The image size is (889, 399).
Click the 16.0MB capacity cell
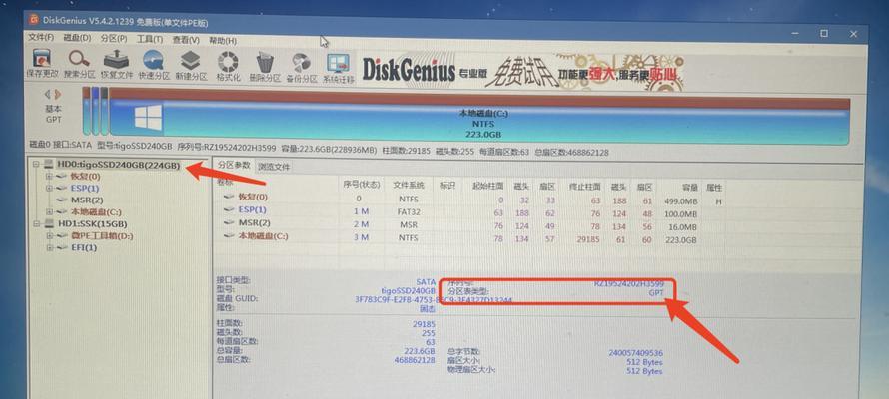(681, 227)
